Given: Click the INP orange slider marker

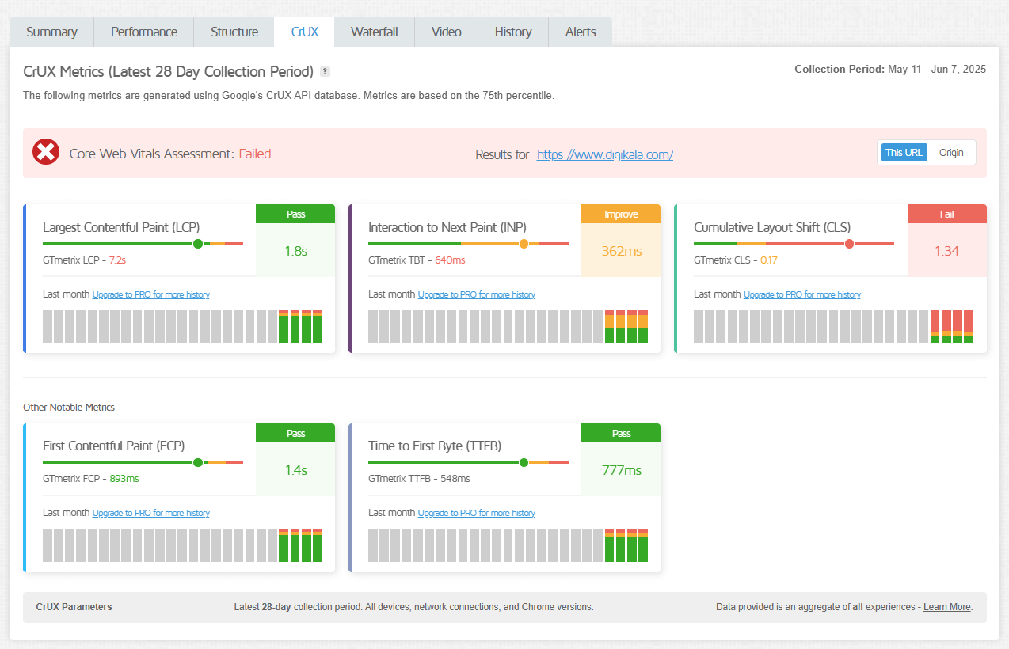Looking at the screenshot, I should (524, 244).
